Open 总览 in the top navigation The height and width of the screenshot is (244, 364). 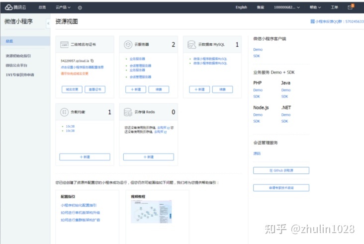pos(42,7)
